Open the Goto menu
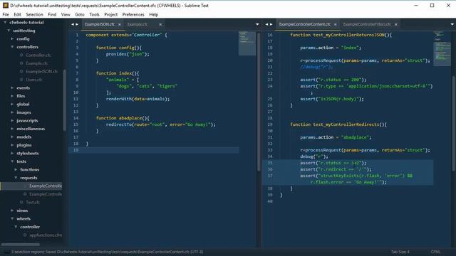 click(x=79, y=14)
